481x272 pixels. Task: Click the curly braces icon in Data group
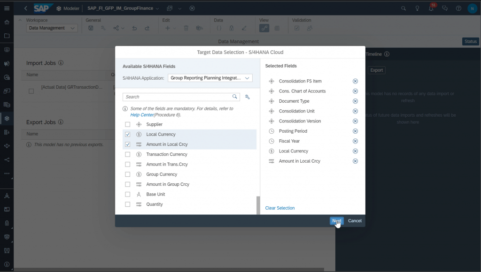point(219,28)
